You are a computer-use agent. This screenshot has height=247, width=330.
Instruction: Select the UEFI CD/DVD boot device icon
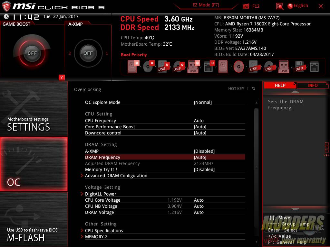pyautogui.click(x=148, y=67)
